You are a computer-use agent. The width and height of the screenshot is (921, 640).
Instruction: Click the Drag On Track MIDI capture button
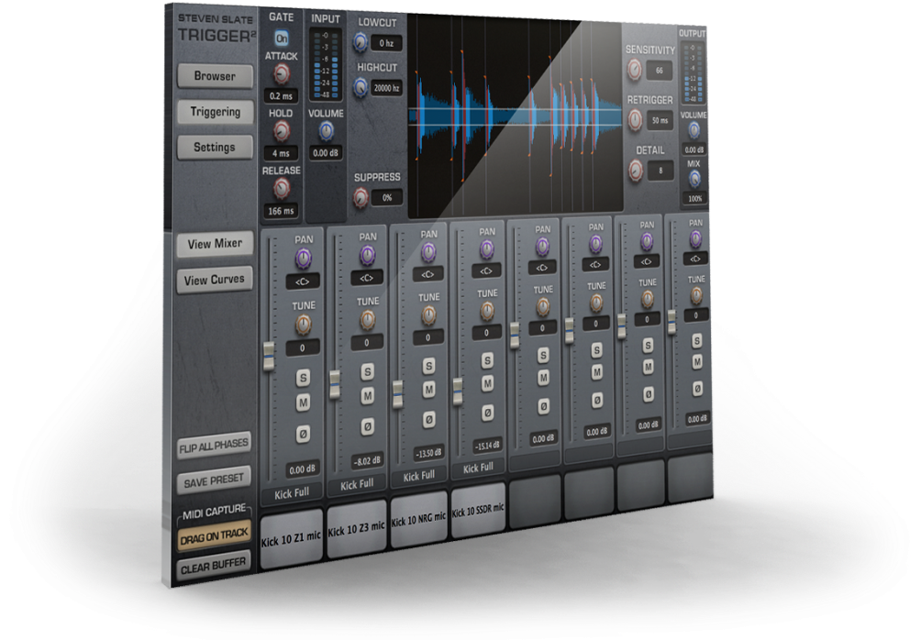point(215,536)
